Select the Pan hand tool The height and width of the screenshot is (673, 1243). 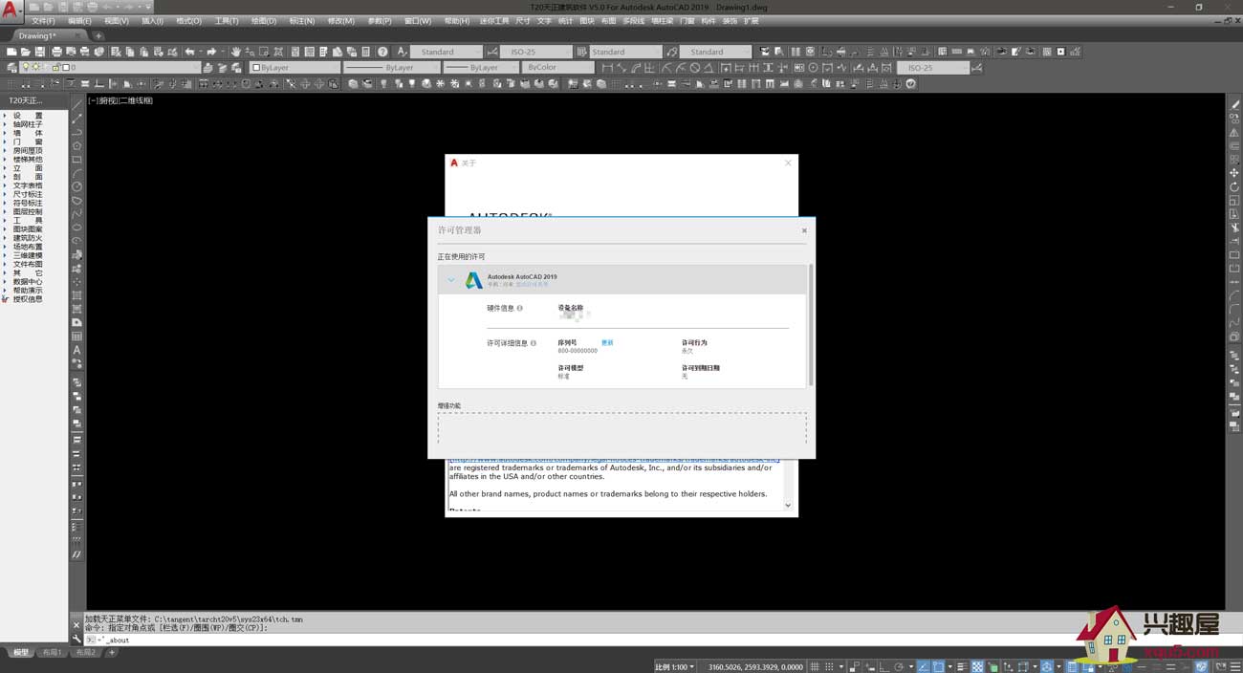pyautogui.click(x=237, y=52)
